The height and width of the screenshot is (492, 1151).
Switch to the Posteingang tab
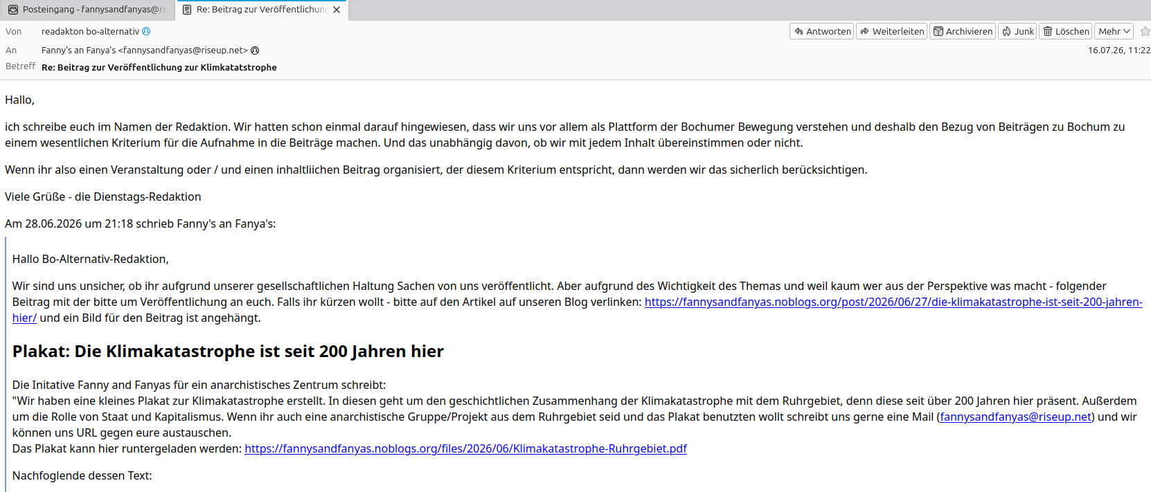coord(88,10)
